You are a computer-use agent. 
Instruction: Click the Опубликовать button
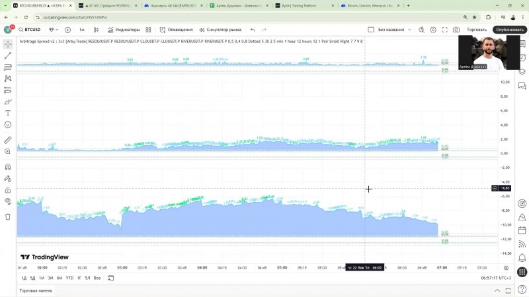[509, 30]
